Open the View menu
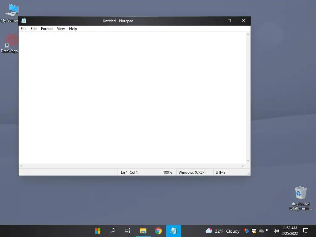Screen dimensions: 316x237 [61, 29]
